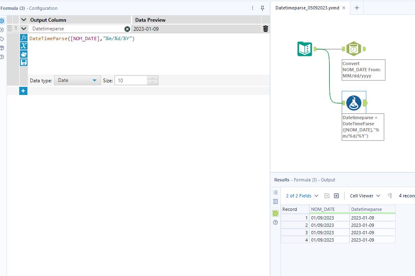Clear the Datetimeparse output column name
Screen dimensions: 415x276
[127, 29]
